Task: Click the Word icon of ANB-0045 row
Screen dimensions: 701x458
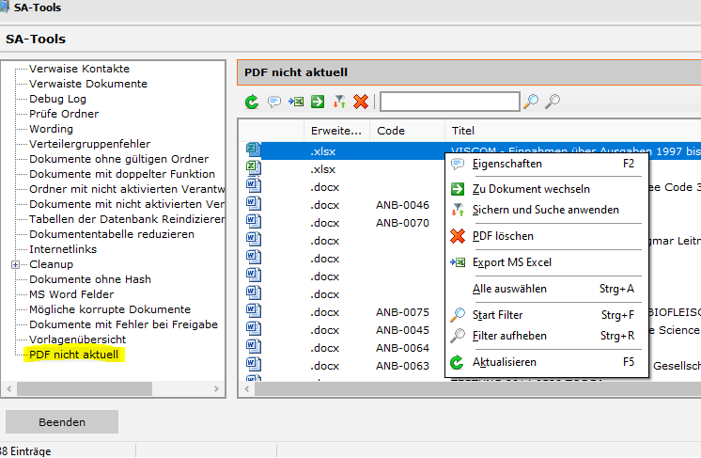Action: (x=254, y=329)
